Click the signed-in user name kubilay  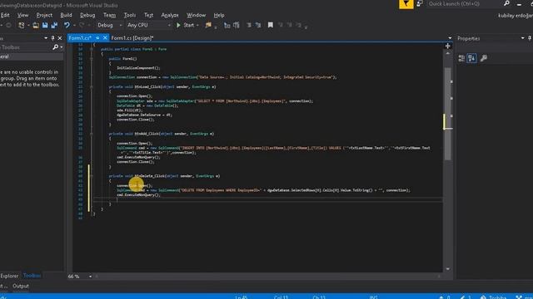[516, 15]
